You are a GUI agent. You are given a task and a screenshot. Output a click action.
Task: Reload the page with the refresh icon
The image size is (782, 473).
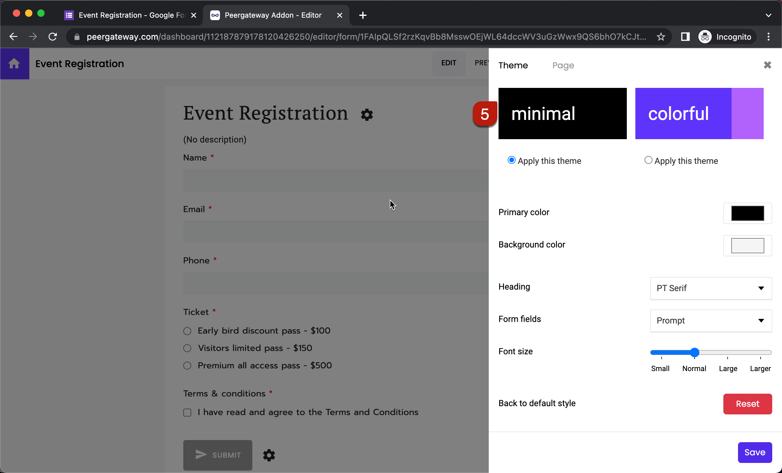click(x=53, y=36)
